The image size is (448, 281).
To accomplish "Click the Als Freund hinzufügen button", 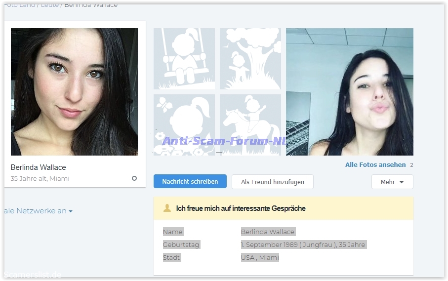I will [272, 182].
